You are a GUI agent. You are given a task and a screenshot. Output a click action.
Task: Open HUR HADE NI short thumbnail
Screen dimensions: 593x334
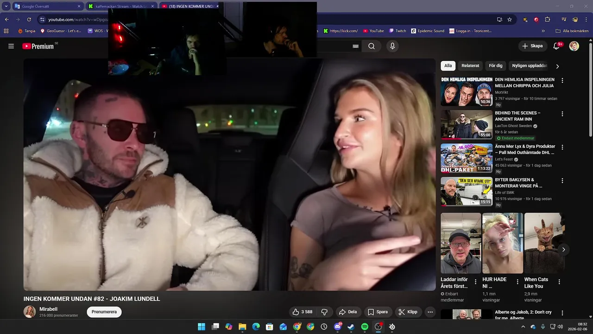point(503,243)
